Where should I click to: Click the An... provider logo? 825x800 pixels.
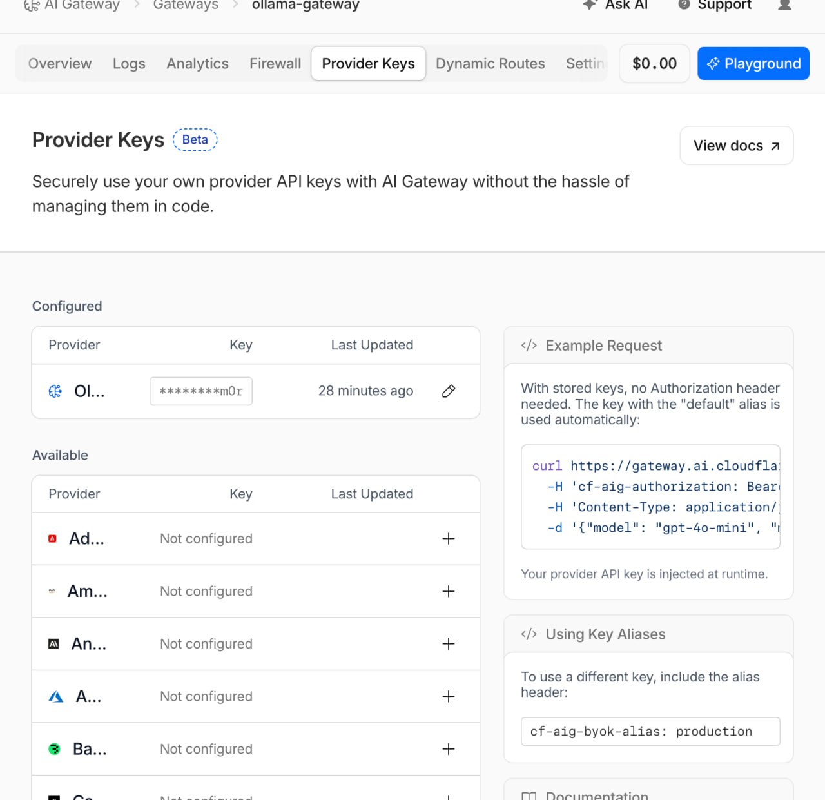click(x=54, y=644)
